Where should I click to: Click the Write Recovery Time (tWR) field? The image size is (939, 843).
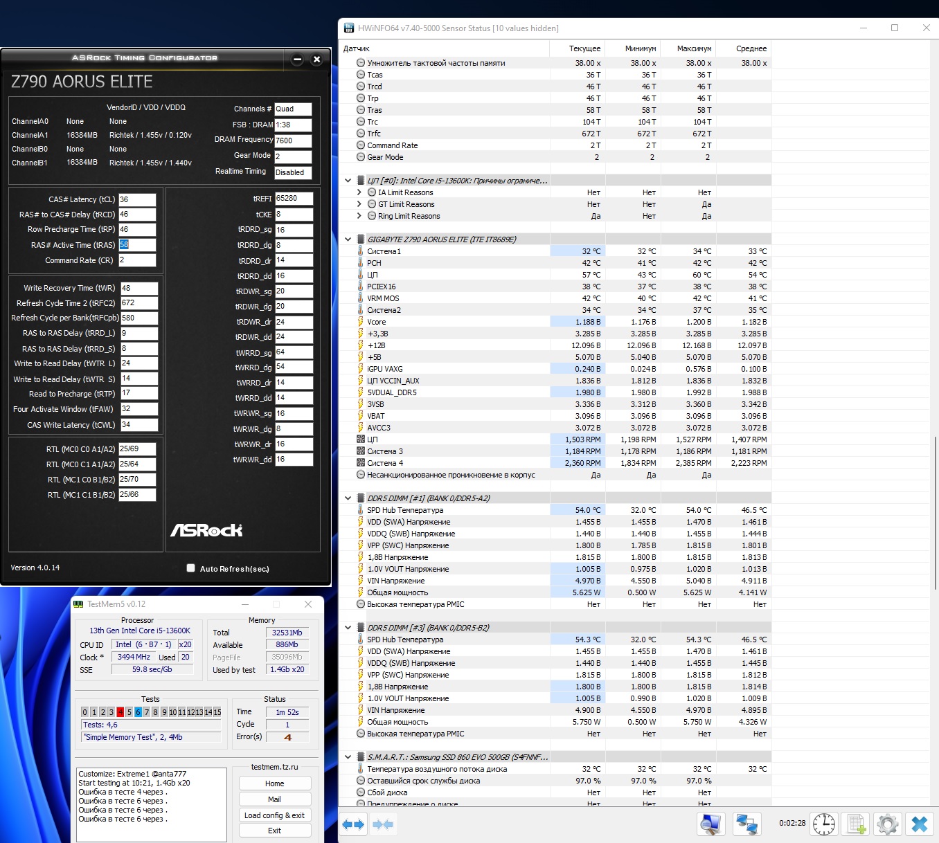point(139,289)
